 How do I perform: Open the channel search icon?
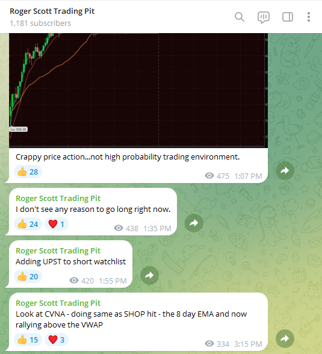(x=240, y=17)
